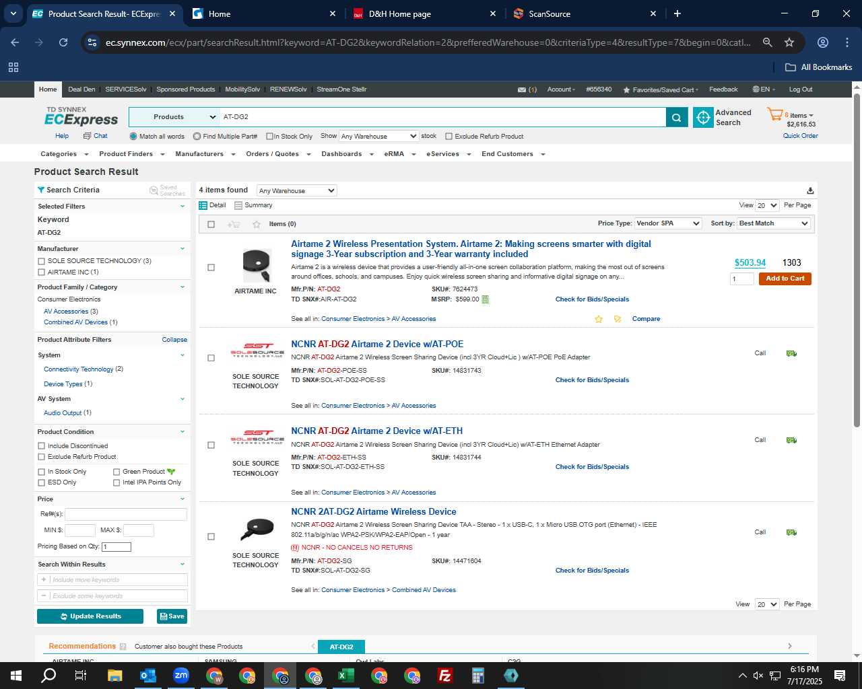Open top View 20 per page dropdown
The height and width of the screenshot is (689, 862).
[767, 205]
